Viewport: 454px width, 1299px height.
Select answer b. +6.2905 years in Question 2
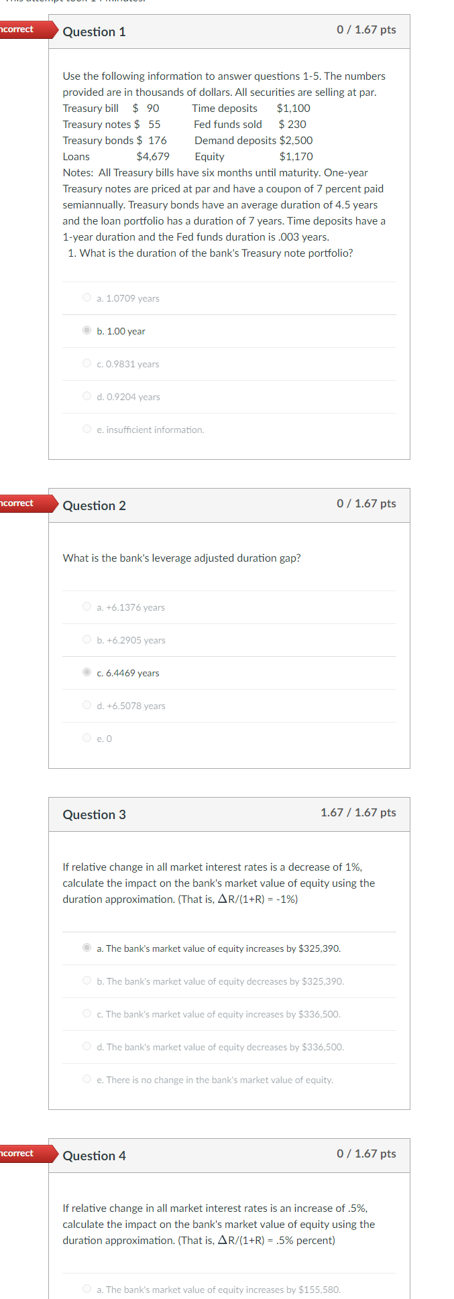point(87,639)
